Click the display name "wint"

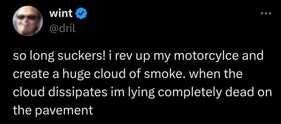pyautogui.click(x=61, y=13)
